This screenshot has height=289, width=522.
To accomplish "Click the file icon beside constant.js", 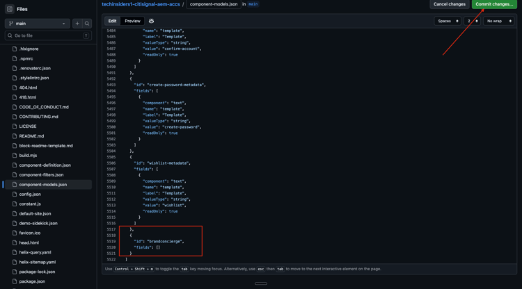I will click(15, 204).
